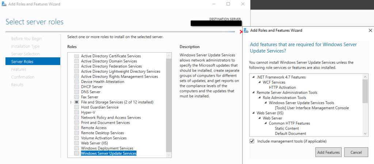
Task: Select User Interface Management Console item
Action: click(x=312, y=108)
